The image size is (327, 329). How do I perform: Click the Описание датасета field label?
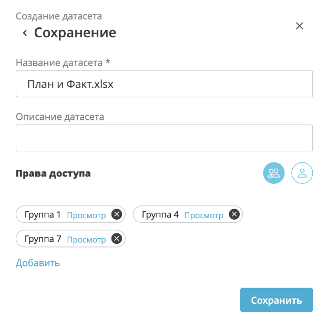coord(60,117)
